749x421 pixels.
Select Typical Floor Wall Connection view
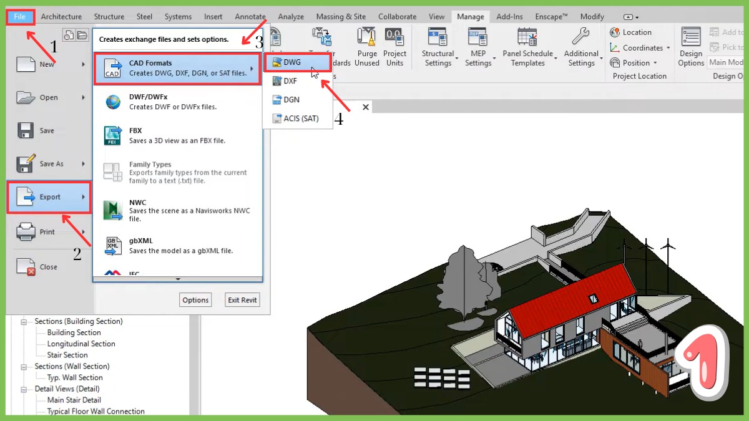(95, 412)
